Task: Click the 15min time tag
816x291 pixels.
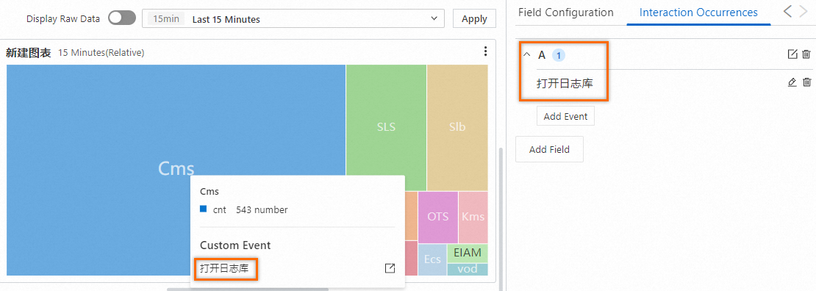Action: [166, 19]
